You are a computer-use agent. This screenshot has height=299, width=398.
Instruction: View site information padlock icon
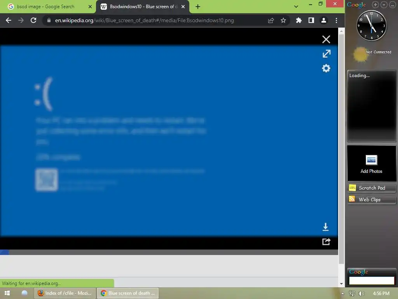click(49, 20)
